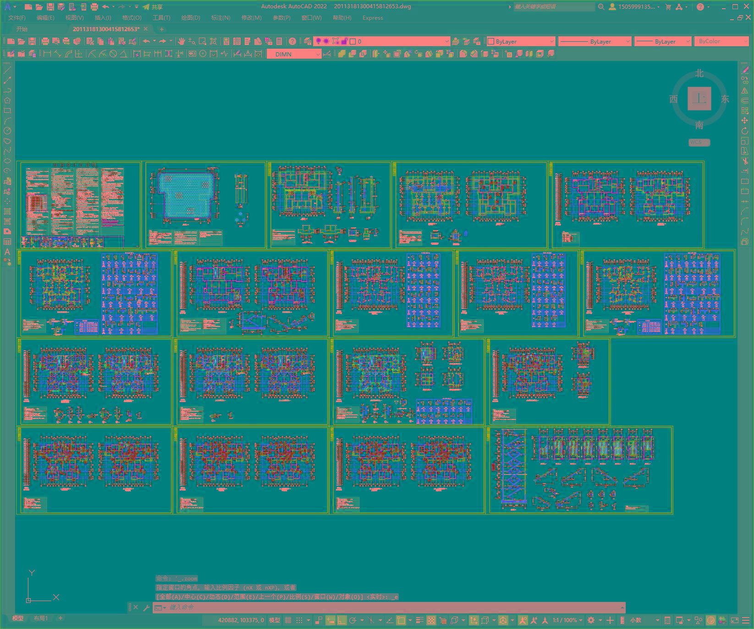Screen dimensions: 754x629
Task: Click the Help question mark in the standard toolbar
Action: point(292,41)
